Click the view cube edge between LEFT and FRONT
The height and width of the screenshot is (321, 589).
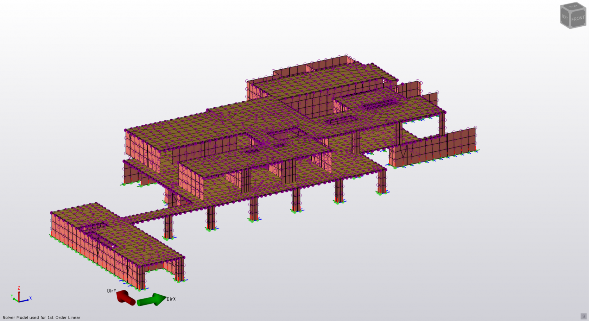(x=570, y=19)
